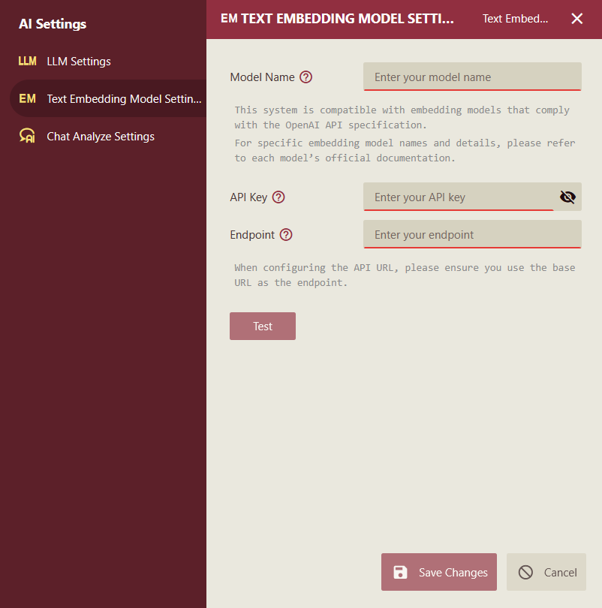The image size is (602, 608).
Task: Focus the Enter your API key field
Action: (458, 197)
